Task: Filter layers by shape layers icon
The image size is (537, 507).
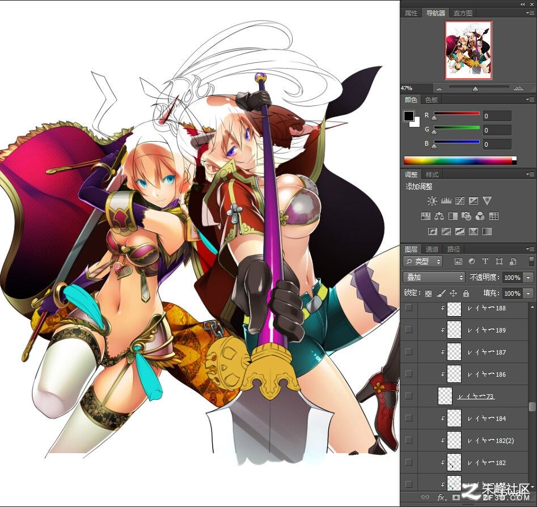Action: coord(499,262)
